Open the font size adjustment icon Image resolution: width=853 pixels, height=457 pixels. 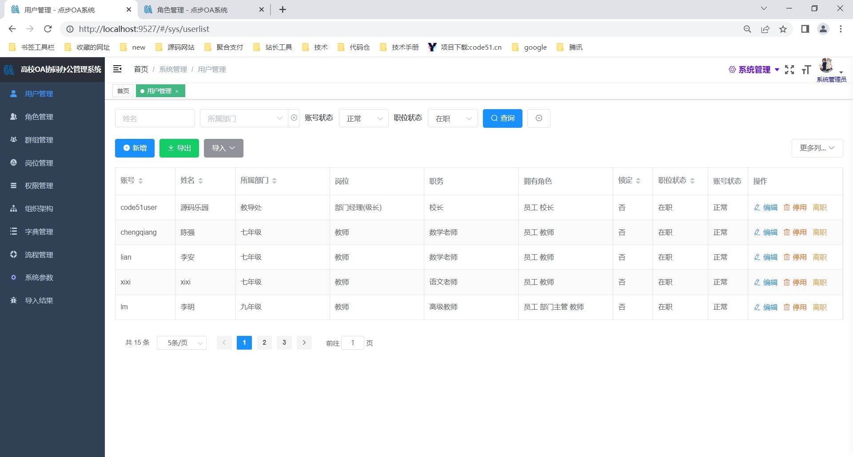(x=806, y=70)
